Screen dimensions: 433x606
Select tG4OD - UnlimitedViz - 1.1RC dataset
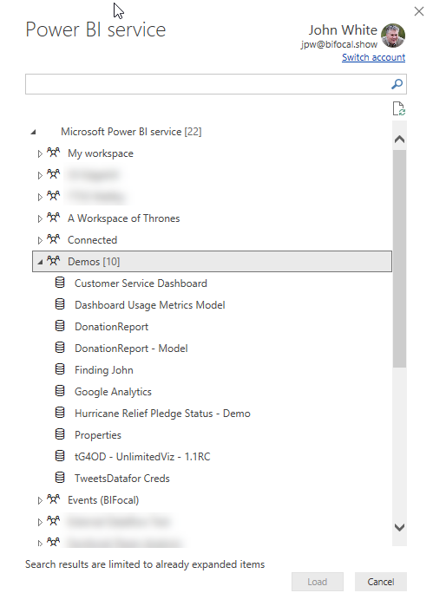142,456
